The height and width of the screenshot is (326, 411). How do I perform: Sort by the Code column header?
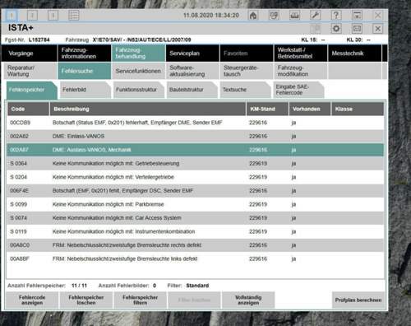[x=28, y=109]
